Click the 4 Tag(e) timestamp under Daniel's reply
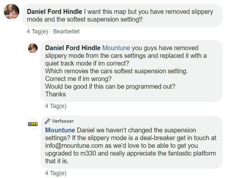 tap(56, 106)
